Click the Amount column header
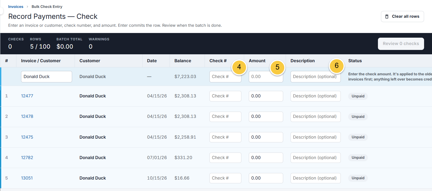 point(257,61)
